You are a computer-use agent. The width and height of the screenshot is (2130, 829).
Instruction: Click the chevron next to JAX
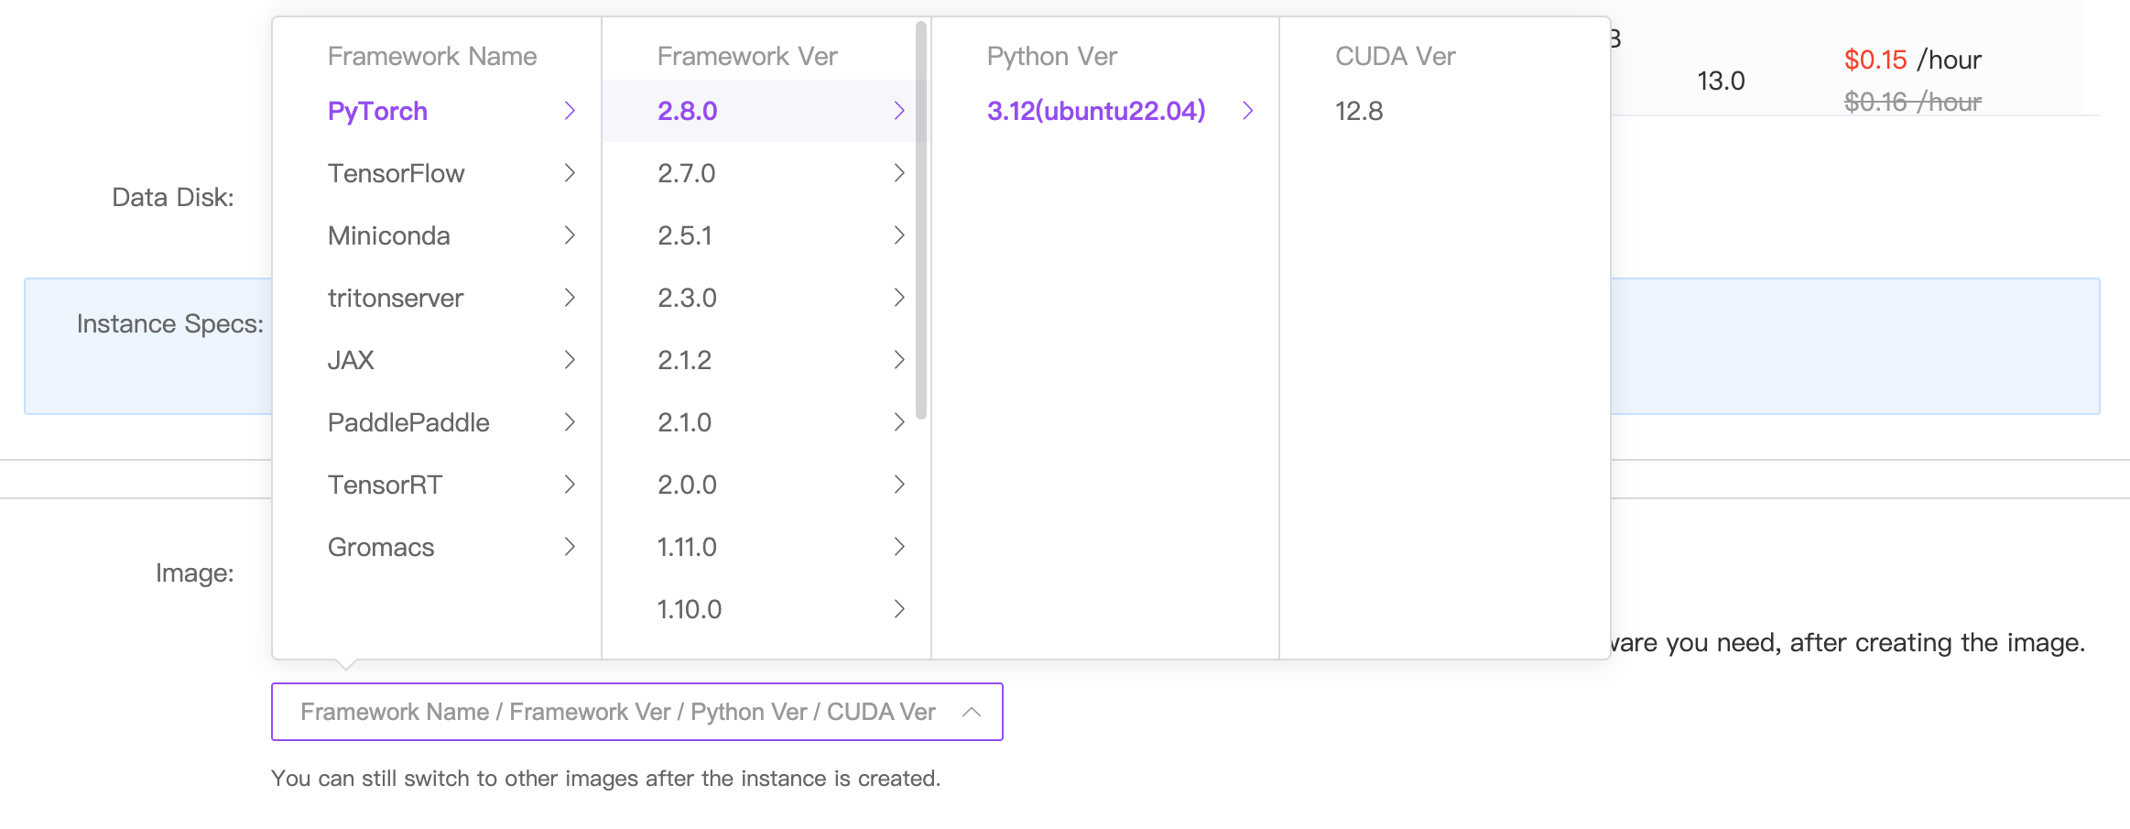click(570, 360)
